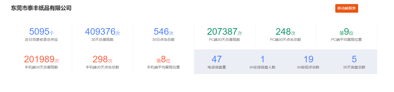This screenshot has height=92, width=394.
Task: Open the 移动端报表 orange button
Action: click(346, 8)
